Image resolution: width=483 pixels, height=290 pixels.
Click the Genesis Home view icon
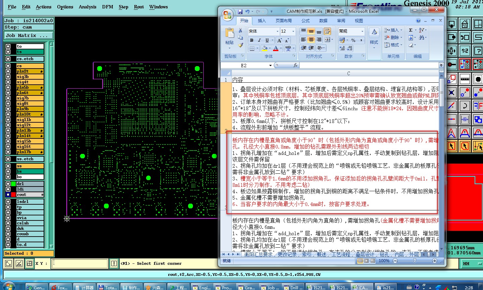coord(465,24)
